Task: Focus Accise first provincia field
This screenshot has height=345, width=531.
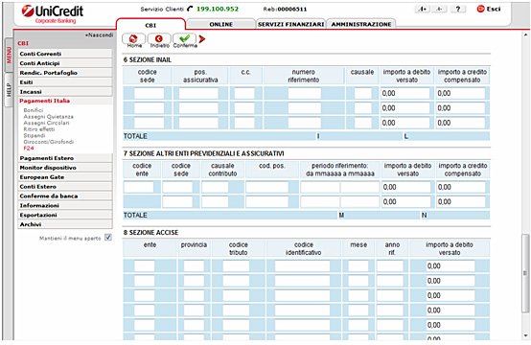Action: click(x=194, y=265)
